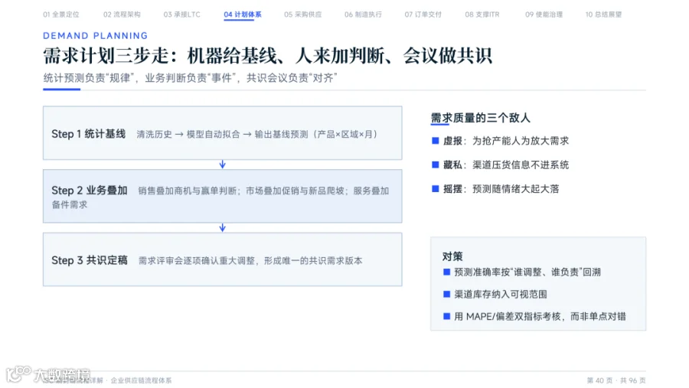
Task: Click the 需求质量的三个敌人 heading
Action: [x=480, y=118]
